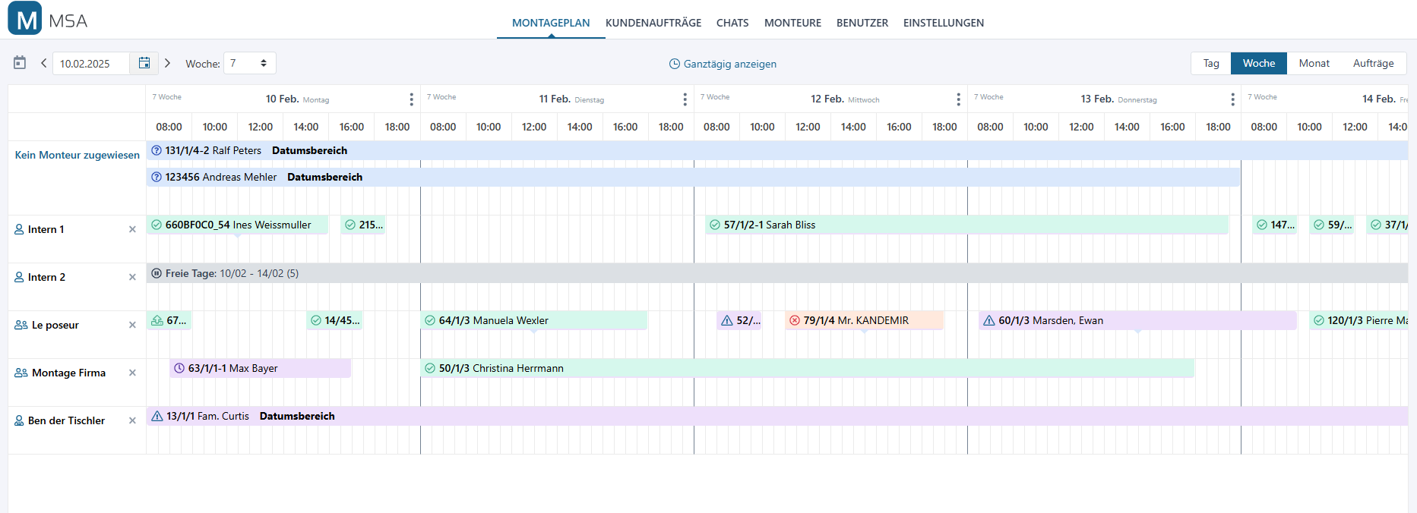Click Kein Monteur zugewiesen link
Screen dimensions: 1417x513
coord(77,155)
